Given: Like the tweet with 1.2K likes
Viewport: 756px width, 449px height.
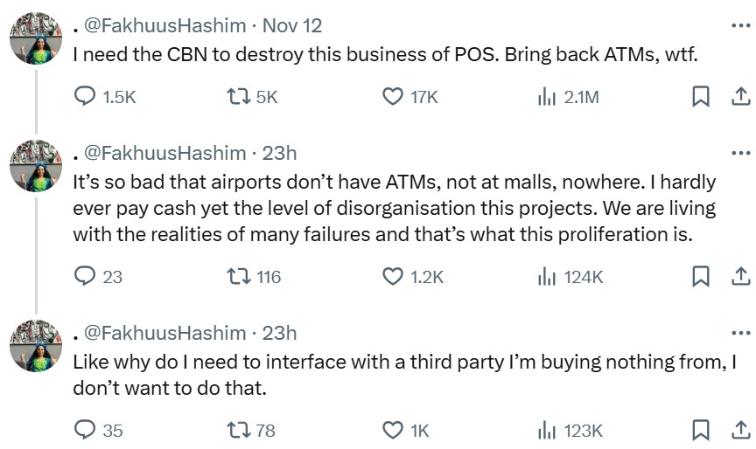Looking at the screenshot, I should coord(394,276).
